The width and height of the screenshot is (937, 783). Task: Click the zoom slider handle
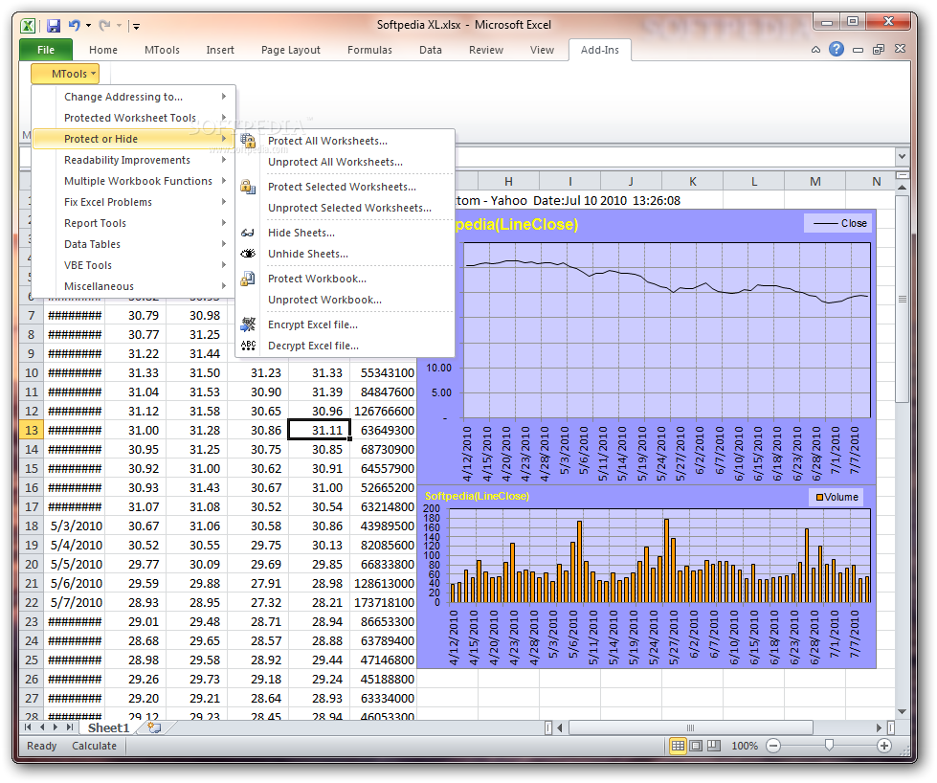829,746
